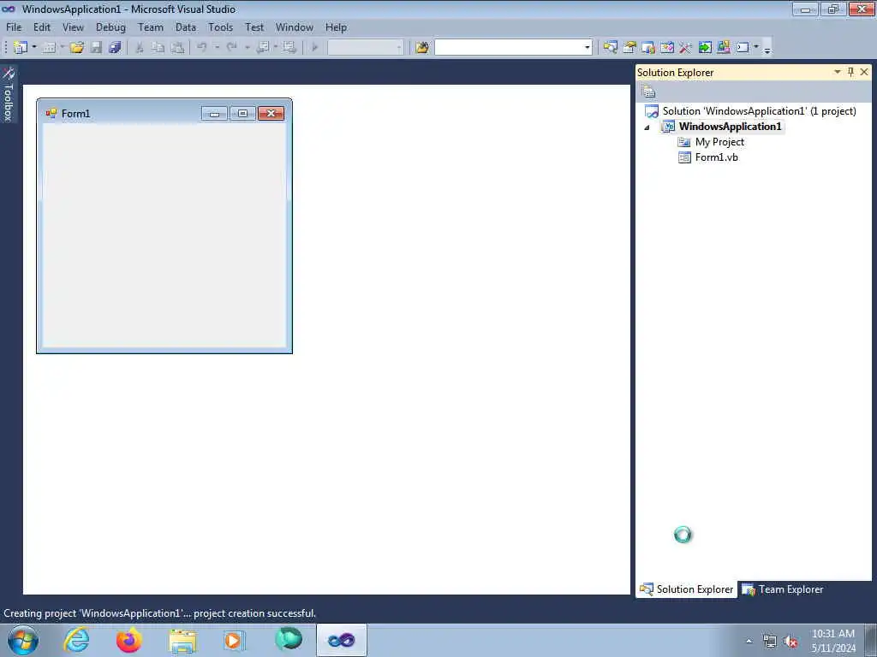Viewport: 877px width, 657px height.
Task: Click the Navigate Forward icon
Action: (x=289, y=48)
